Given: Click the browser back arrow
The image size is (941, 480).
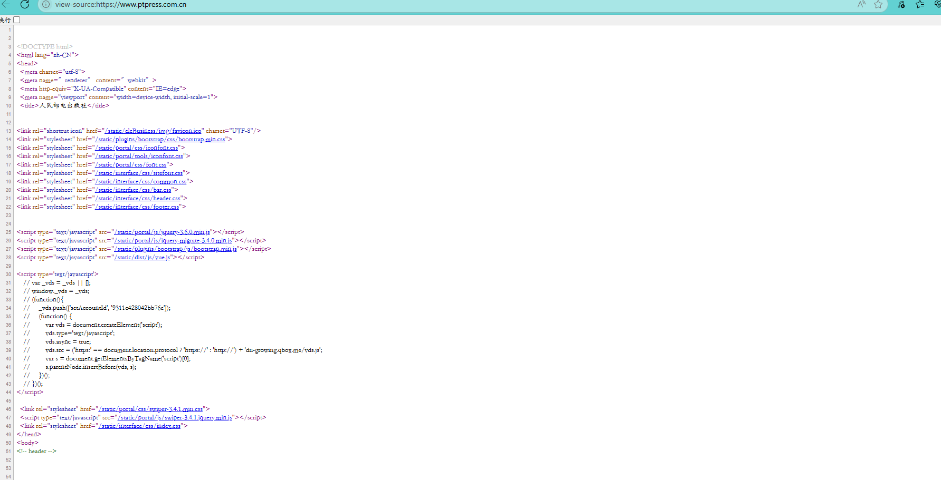Looking at the screenshot, I should [5, 4].
